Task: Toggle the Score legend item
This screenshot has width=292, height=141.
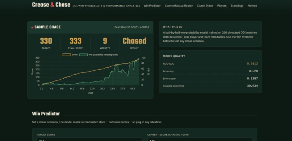Action: 70,55
